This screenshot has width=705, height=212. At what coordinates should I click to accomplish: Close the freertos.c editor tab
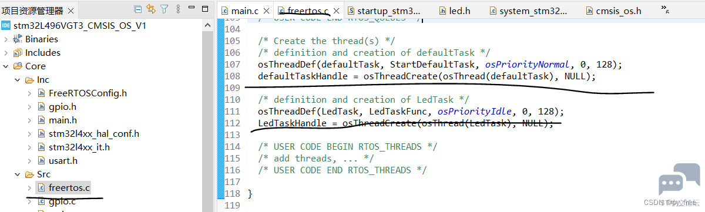coord(337,11)
